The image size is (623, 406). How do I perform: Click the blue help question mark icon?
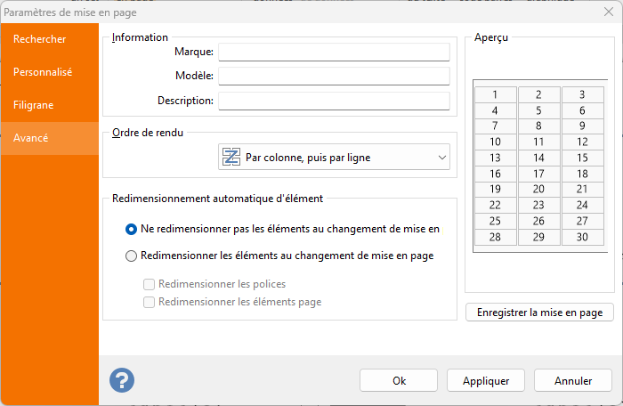tap(122, 380)
